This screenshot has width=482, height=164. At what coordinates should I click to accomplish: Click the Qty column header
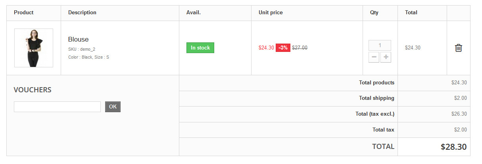tap(374, 13)
